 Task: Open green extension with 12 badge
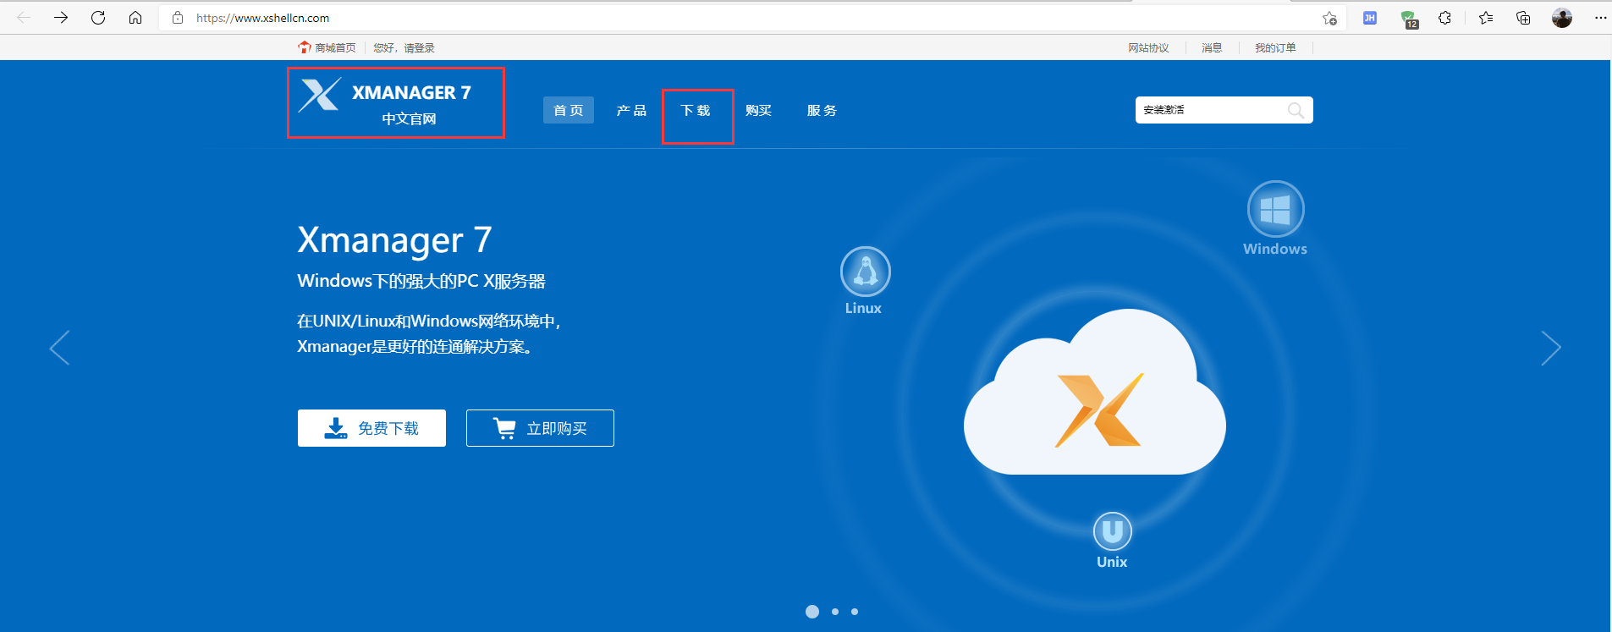[x=1408, y=19]
